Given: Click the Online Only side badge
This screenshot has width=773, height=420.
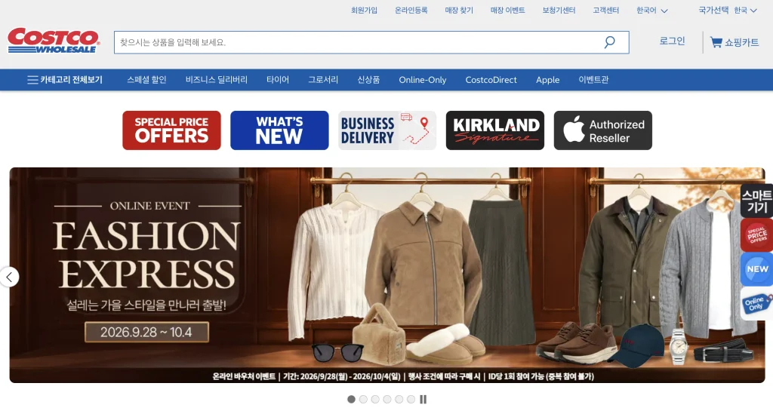Looking at the screenshot, I should [757, 303].
